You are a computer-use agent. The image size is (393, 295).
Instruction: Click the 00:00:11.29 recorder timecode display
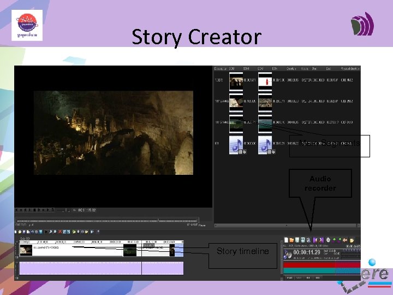(x=307, y=252)
